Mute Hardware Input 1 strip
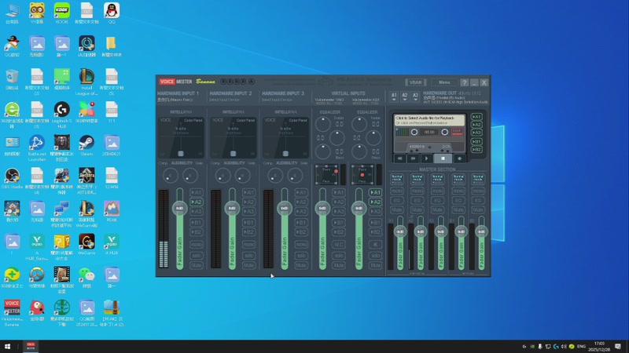Viewport: 629px width, 353px height. pos(197,265)
